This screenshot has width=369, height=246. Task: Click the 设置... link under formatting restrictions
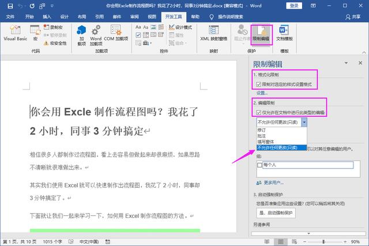tap(262, 93)
